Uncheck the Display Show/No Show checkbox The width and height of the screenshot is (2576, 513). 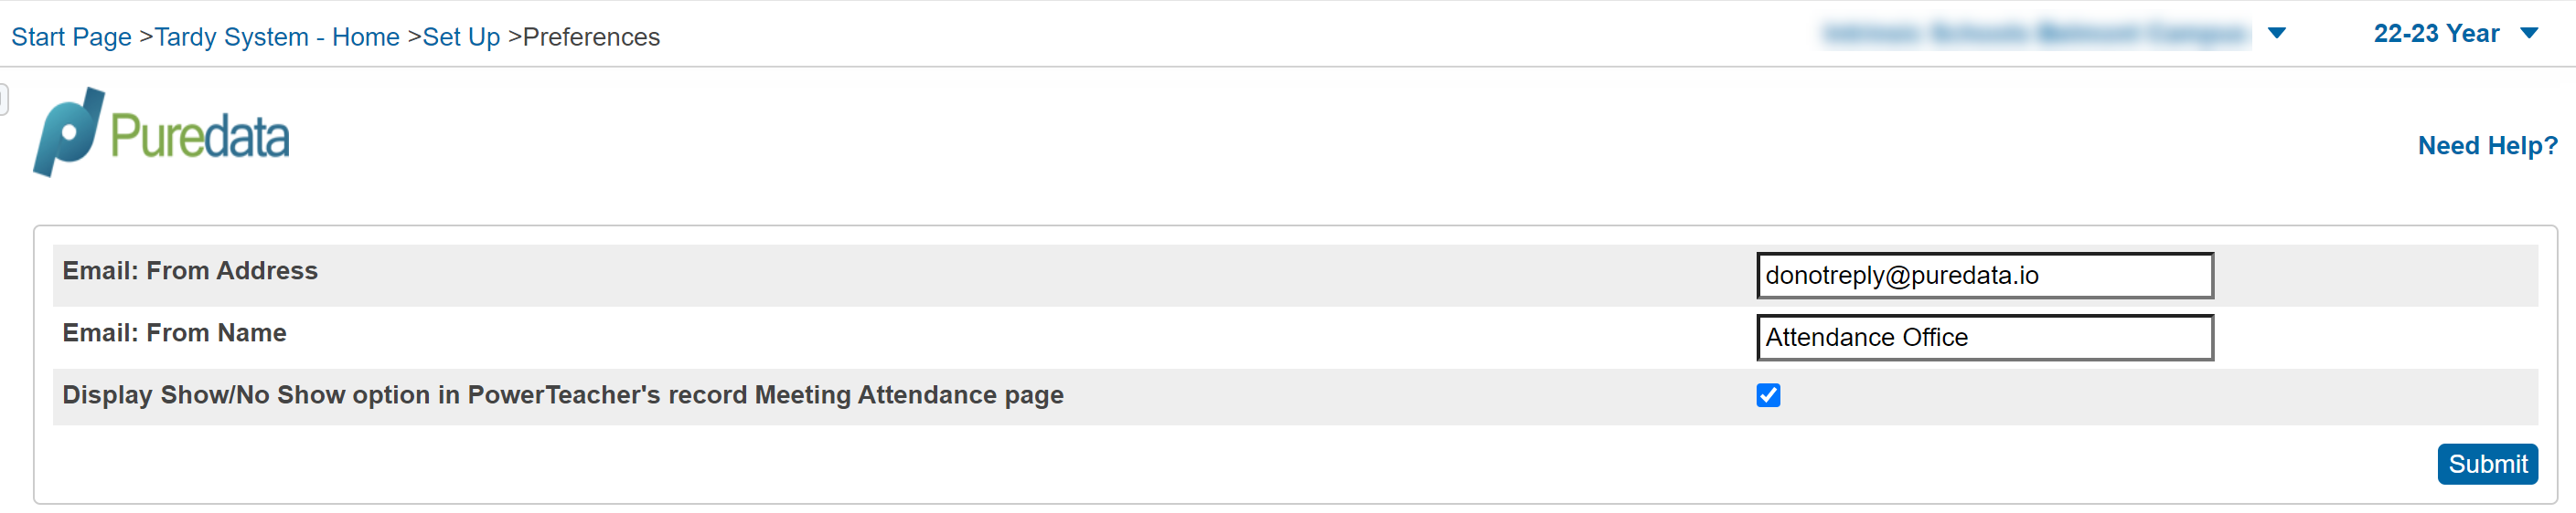pyautogui.click(x=1768, y=395)
